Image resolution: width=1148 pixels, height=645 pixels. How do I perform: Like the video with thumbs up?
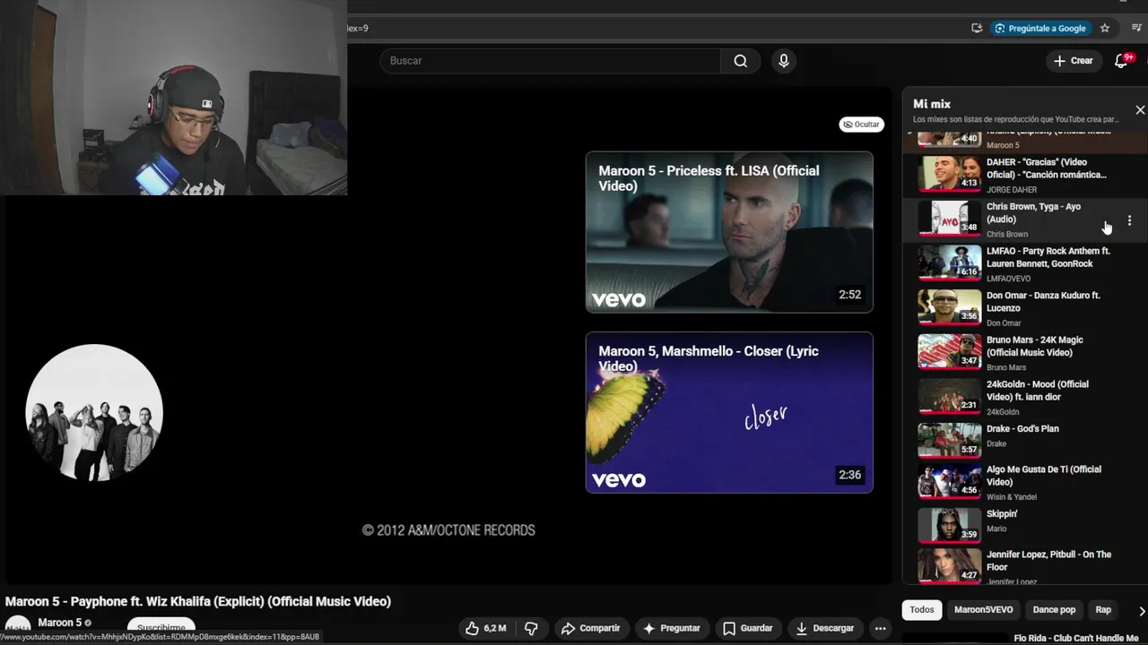485,628
